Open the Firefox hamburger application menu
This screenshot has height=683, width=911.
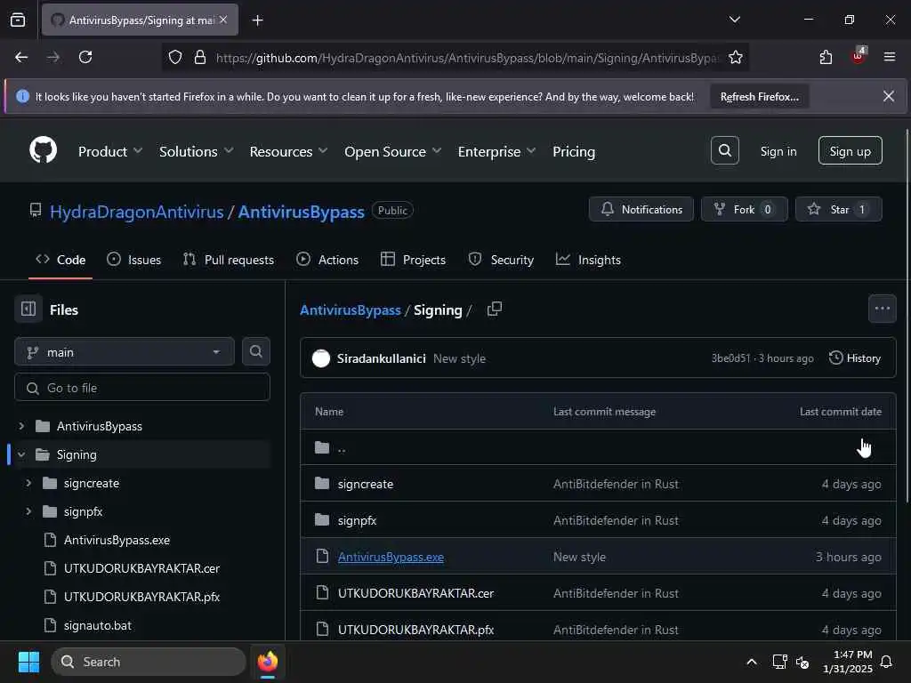pyautogui.click(x=889, y=57)
